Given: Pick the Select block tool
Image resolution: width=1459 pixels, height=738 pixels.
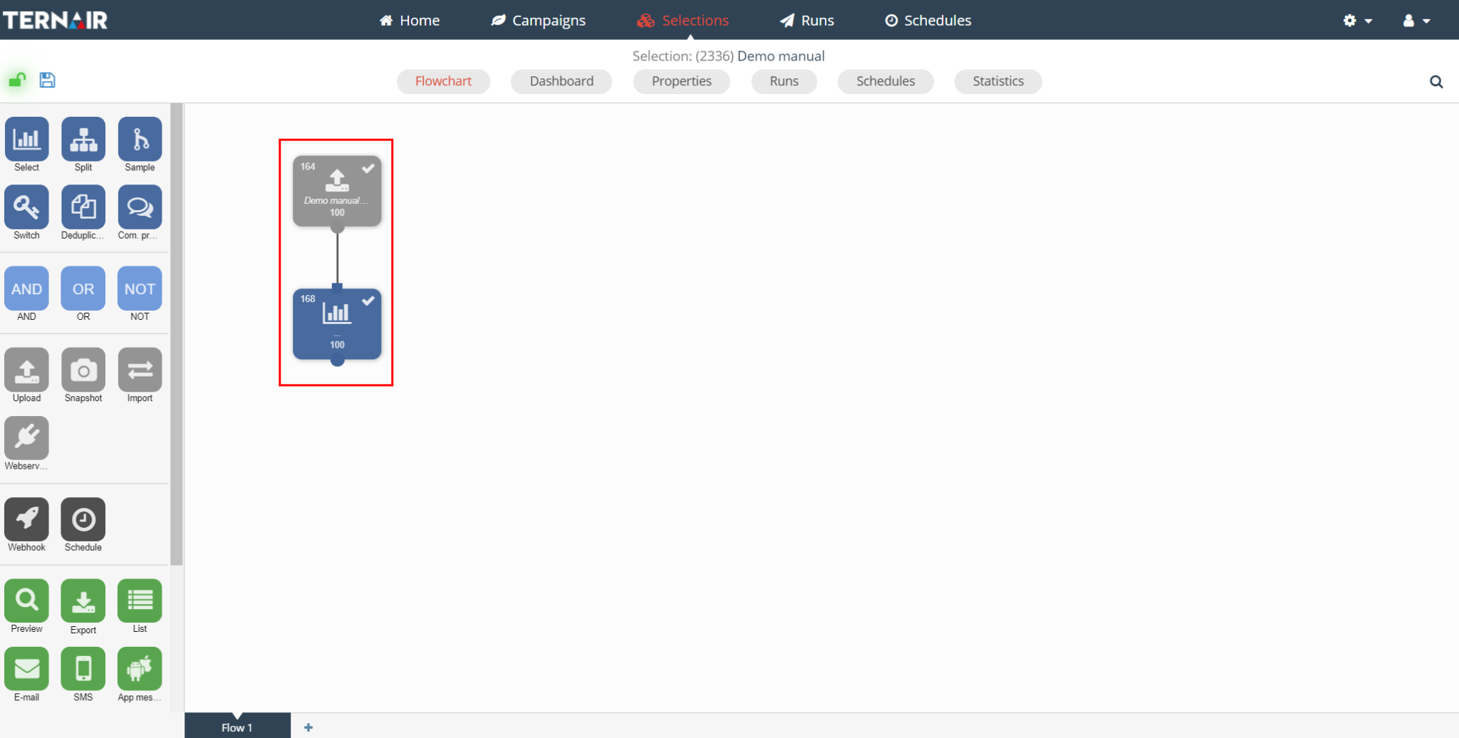Looking at the screenshot, I should pyautogui.click(x=27, y=139).
